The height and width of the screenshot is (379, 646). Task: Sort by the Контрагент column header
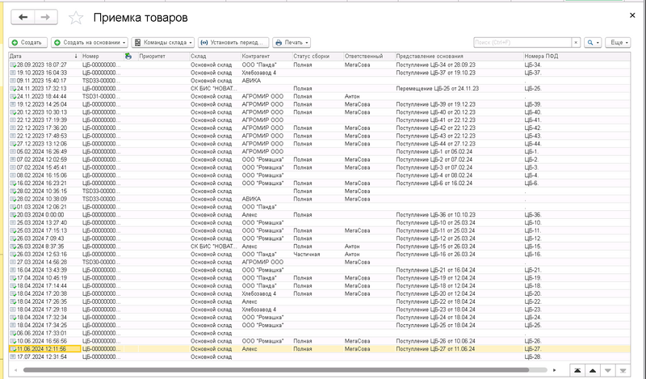[255, 56]
